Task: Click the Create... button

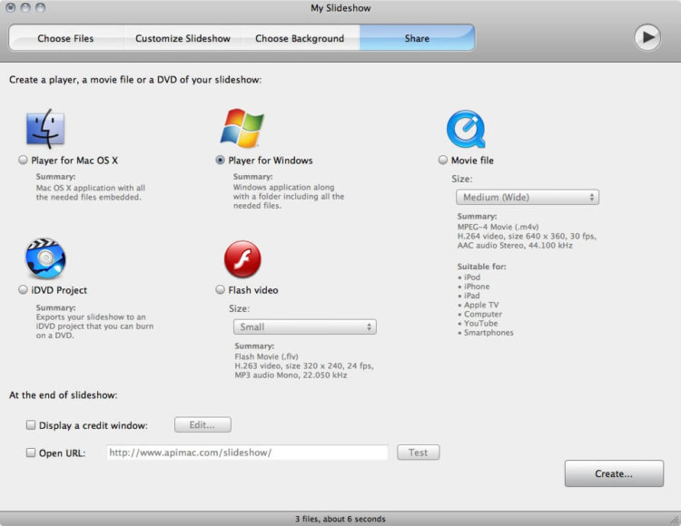Action: (x=614, y=473)
